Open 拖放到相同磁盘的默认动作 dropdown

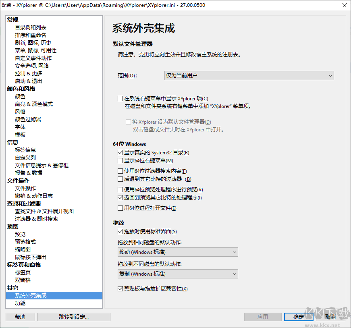tap(178, 252)
